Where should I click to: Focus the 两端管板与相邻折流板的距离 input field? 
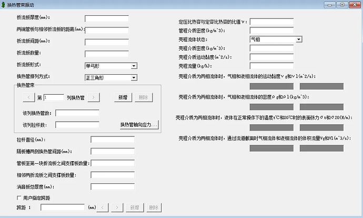click(x=107, y=31)
